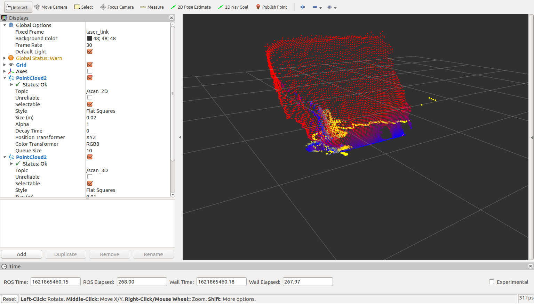Image resolution: width=534 pixels, height=304 pixels.
Task: Click the /scan_2D Style value Flat Squares
Action: click(x=101, y=111)
